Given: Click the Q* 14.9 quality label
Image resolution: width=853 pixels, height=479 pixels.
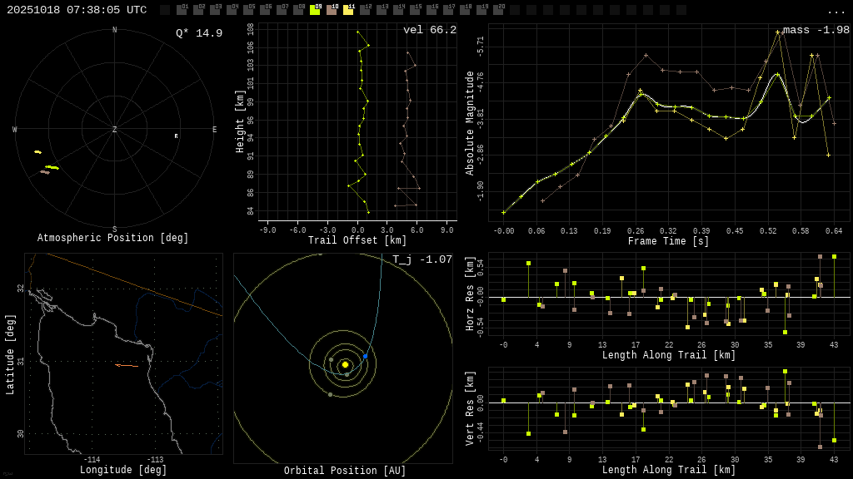Looking at the screenshot, I should (199, 33).
